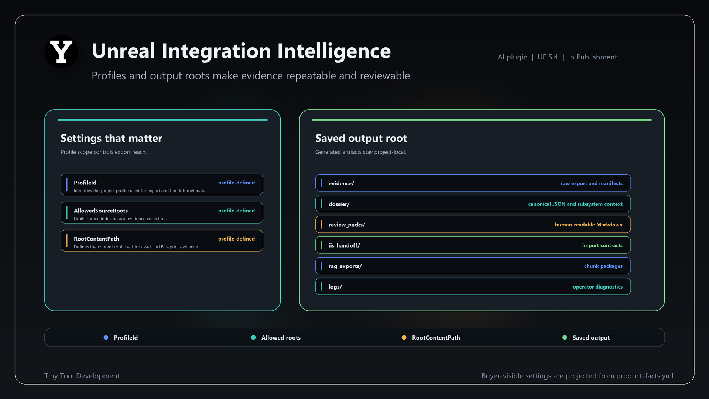
Task: Click the RootContentPath legend label
Action: pos(436,338)
